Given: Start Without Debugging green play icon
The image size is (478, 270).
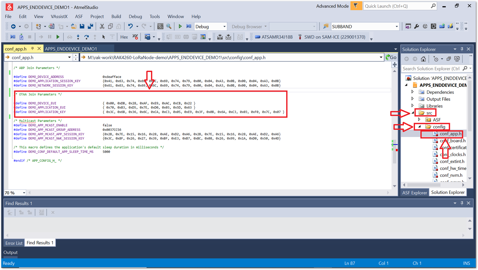Looking at the screenshot, I should point(180,26).
